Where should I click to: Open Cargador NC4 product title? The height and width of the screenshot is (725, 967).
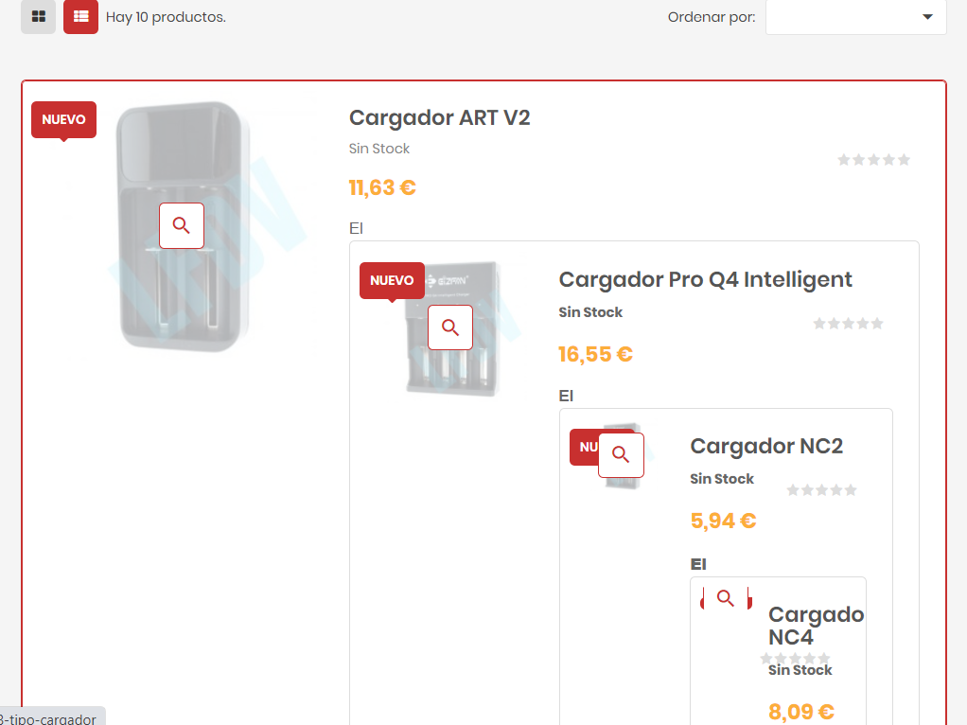(x=816, y=625)
